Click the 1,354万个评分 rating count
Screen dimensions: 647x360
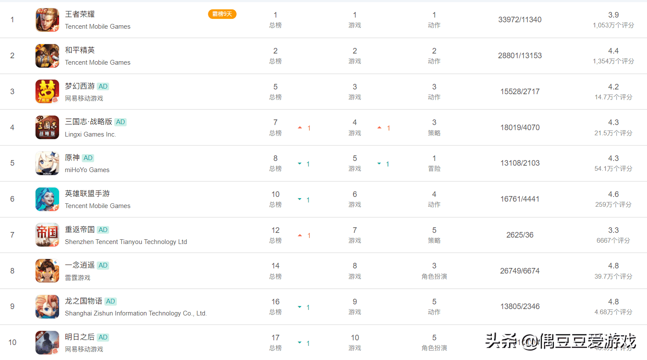pos(613,61)
